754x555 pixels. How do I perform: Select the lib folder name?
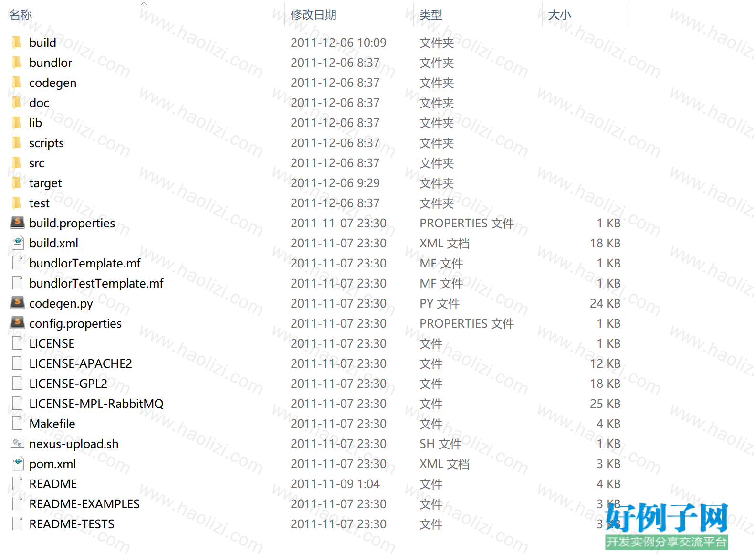click(35, 123)
